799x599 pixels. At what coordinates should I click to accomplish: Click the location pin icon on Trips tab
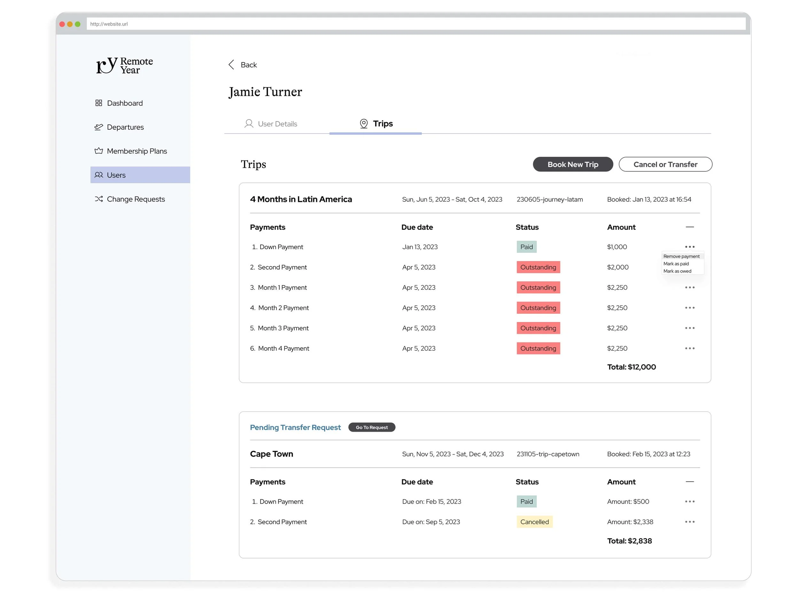[364, 124]
